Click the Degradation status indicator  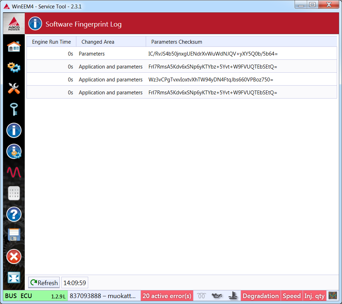(x=260, y=296)
